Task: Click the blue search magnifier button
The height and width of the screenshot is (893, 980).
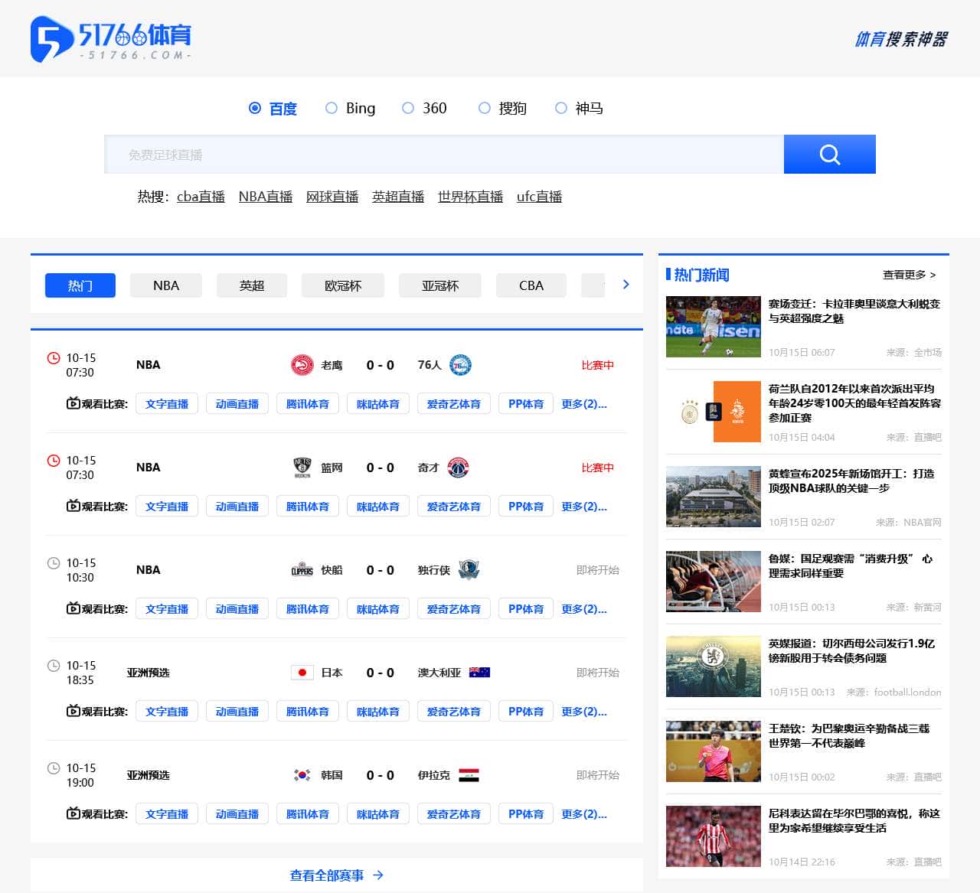Action: click(830, 155)
